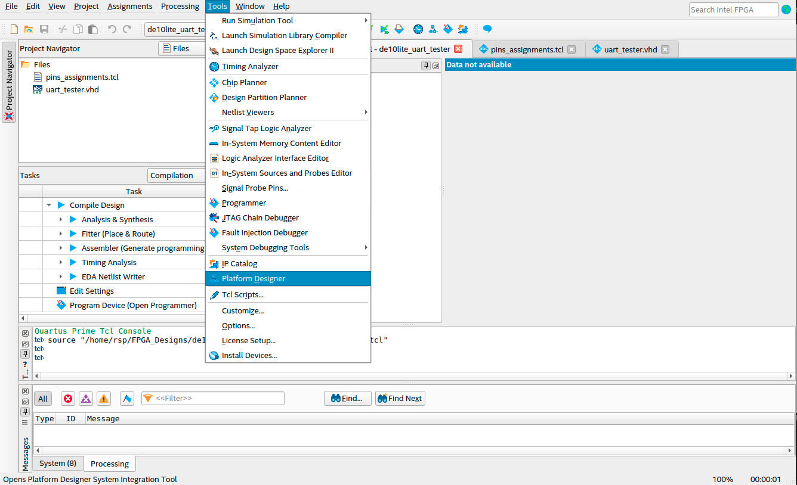797x485 pixels.
Task: Close the de10lite_uart_tester tab
Action: point(458,49)
